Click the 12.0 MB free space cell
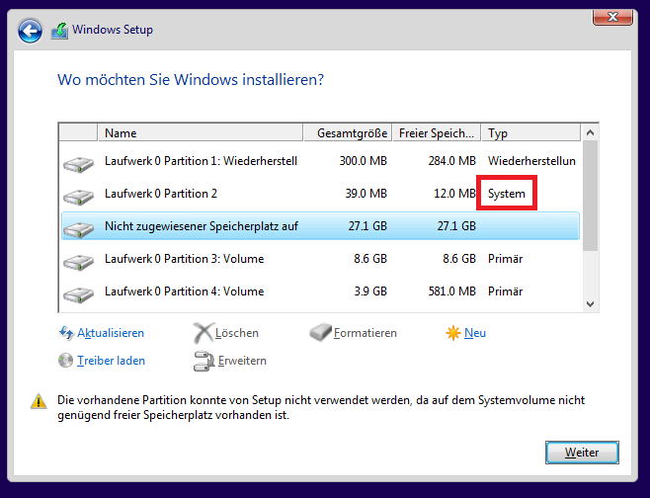Screen dimensions: 650x498 pos(454,194)
